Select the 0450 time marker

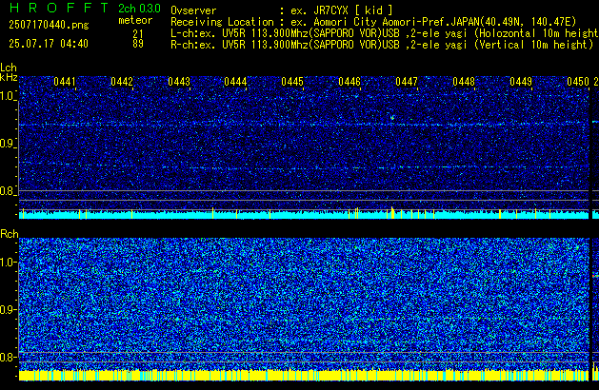578,82
